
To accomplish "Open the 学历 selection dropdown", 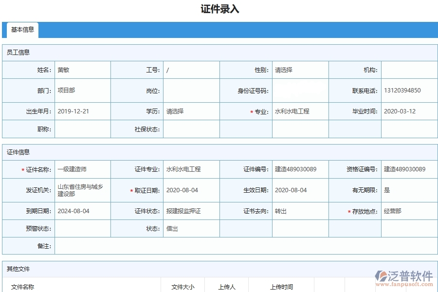I will point(190,111).
